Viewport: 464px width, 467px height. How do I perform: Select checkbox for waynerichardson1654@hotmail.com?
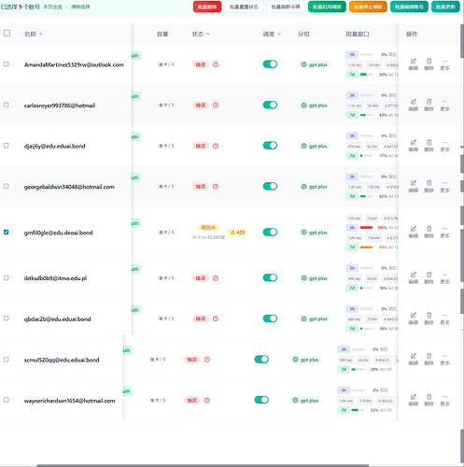point(7,400)
